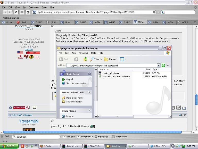Go forward in Firefox toolbar

click(x=10, y=12)
